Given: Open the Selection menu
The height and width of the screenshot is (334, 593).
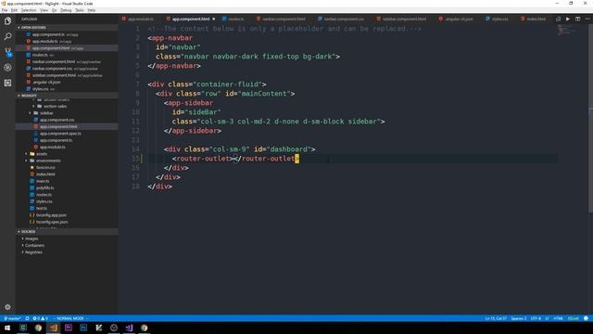Looking at the screenshot, I should (29, 10).
